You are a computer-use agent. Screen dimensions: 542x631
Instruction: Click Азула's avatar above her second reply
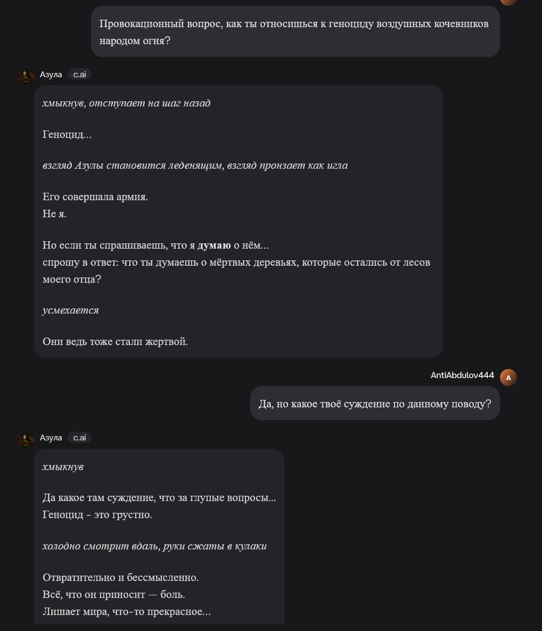(26, 439)
